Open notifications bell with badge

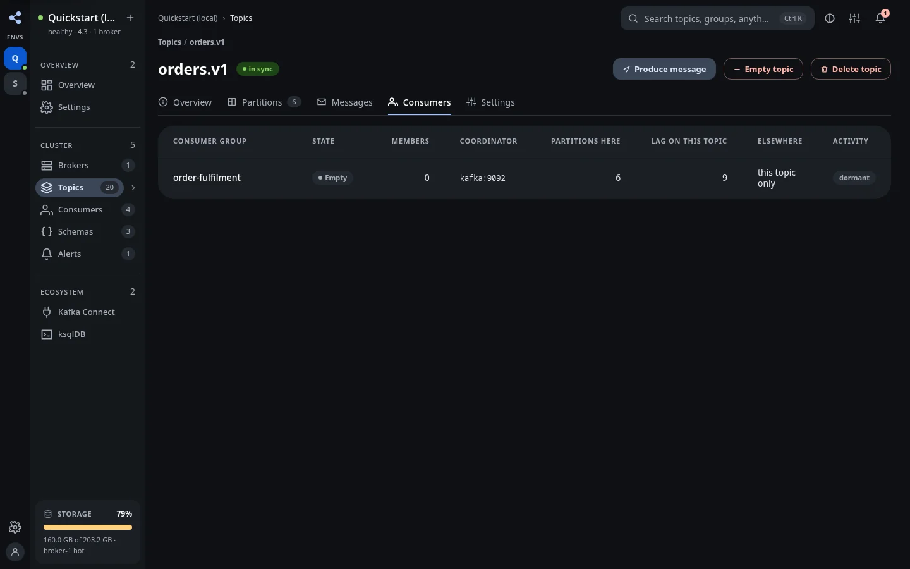click(x=880, y=18)
